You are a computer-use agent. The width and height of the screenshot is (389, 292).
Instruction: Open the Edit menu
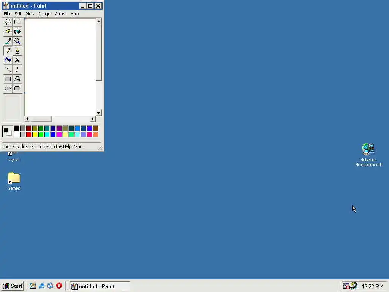click(x=17, y=14)
